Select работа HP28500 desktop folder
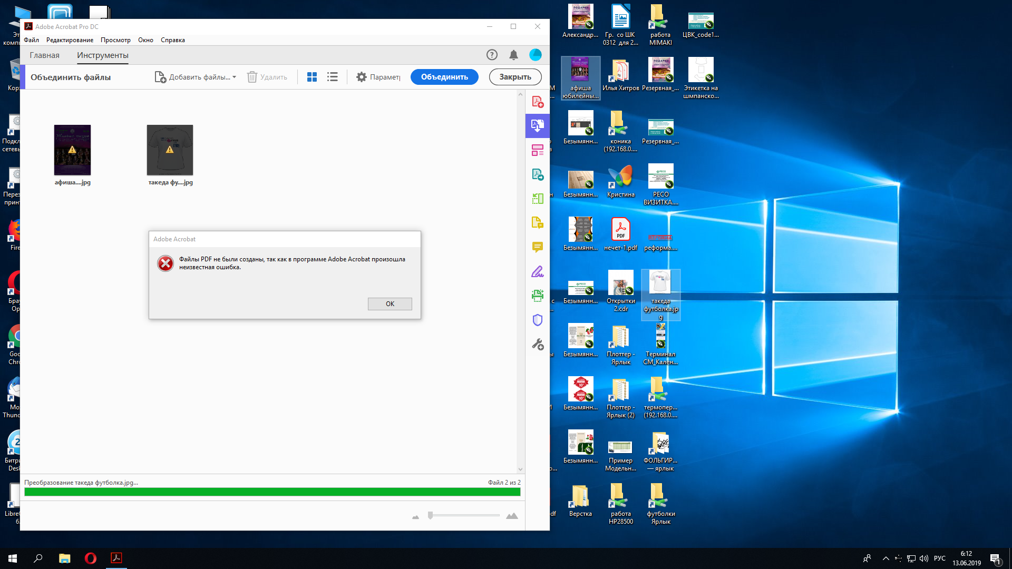1012x569 pixels. point(620,504)
